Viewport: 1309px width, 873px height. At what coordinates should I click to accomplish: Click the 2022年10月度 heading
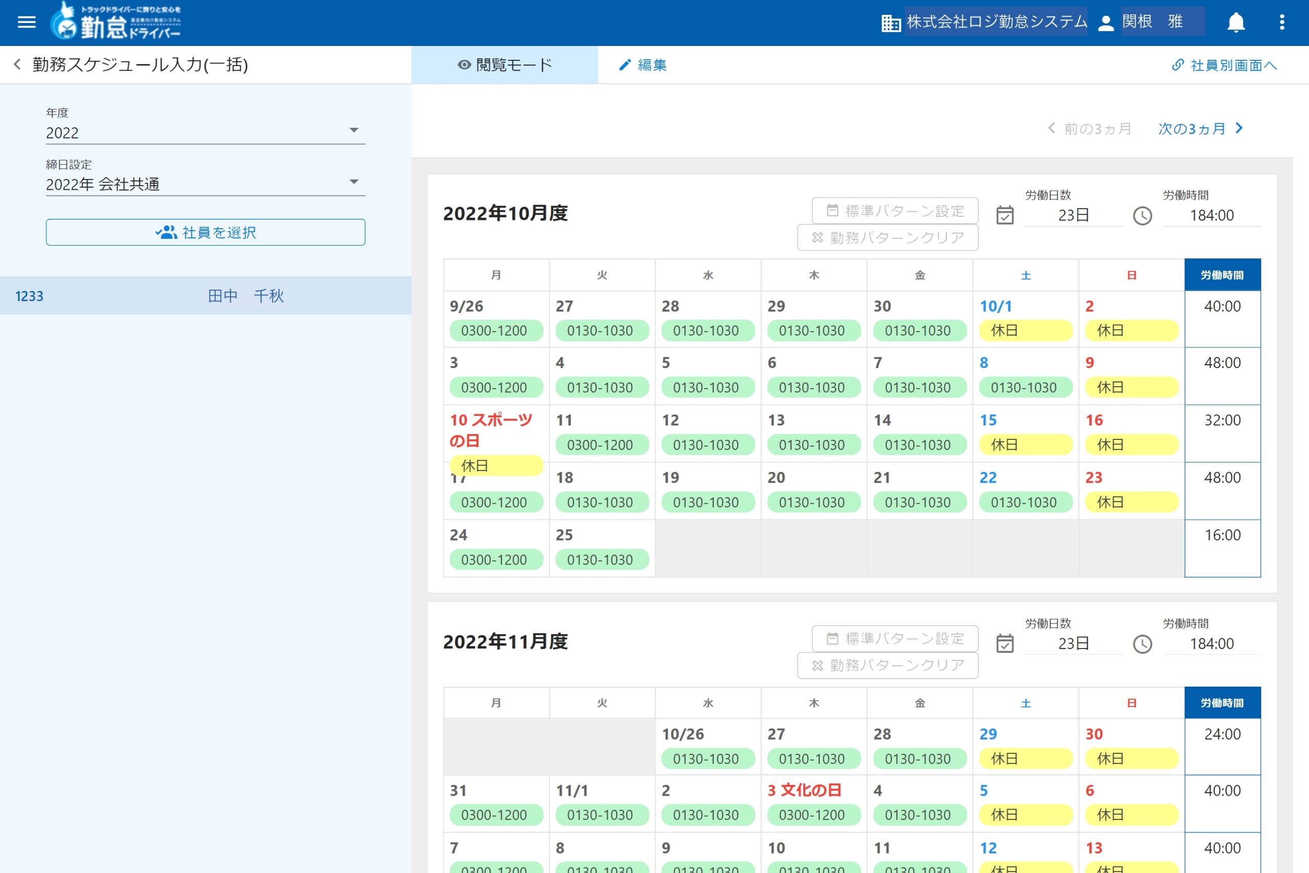505,213
